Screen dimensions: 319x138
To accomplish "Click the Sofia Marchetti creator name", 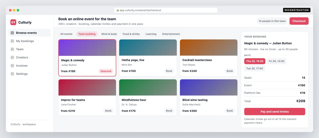I will [191, 105].
